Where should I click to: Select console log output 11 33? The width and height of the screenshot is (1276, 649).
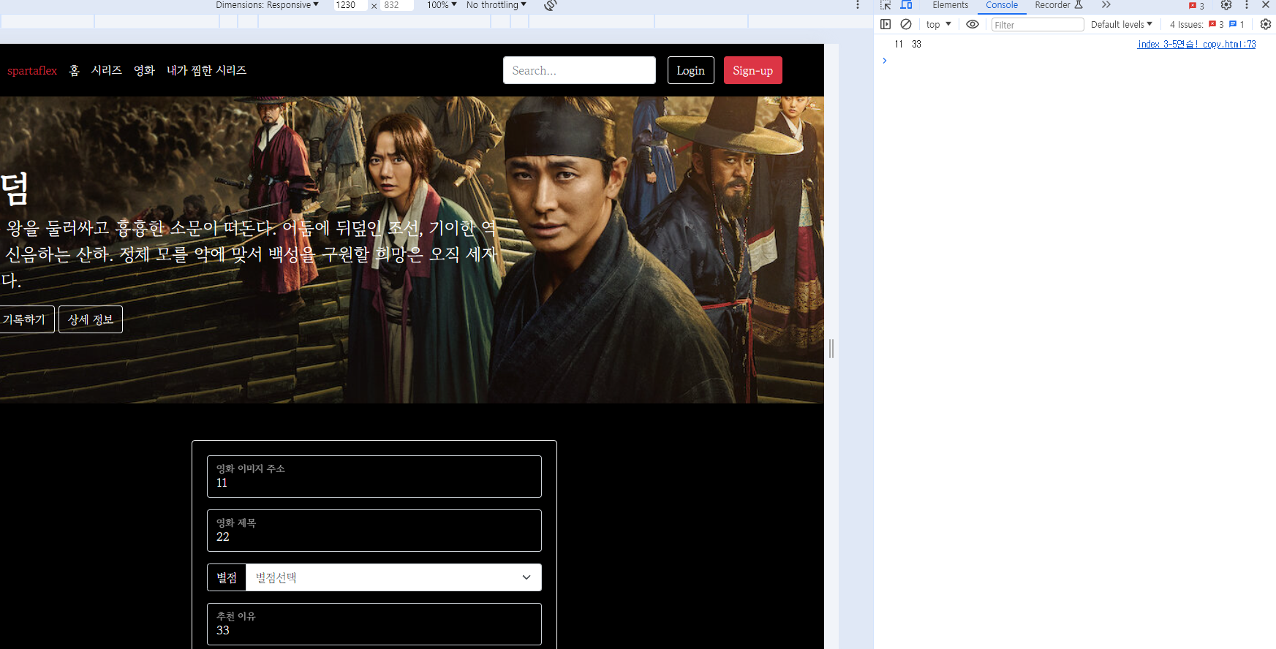coord(907,45)
